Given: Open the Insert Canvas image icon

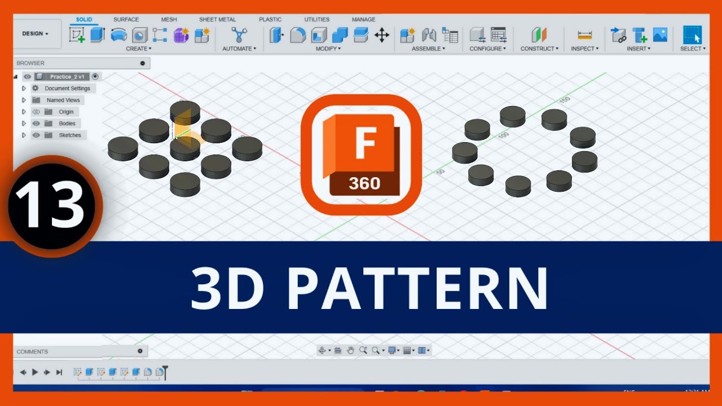Looking at the screenshot, I should coord(660,35).
